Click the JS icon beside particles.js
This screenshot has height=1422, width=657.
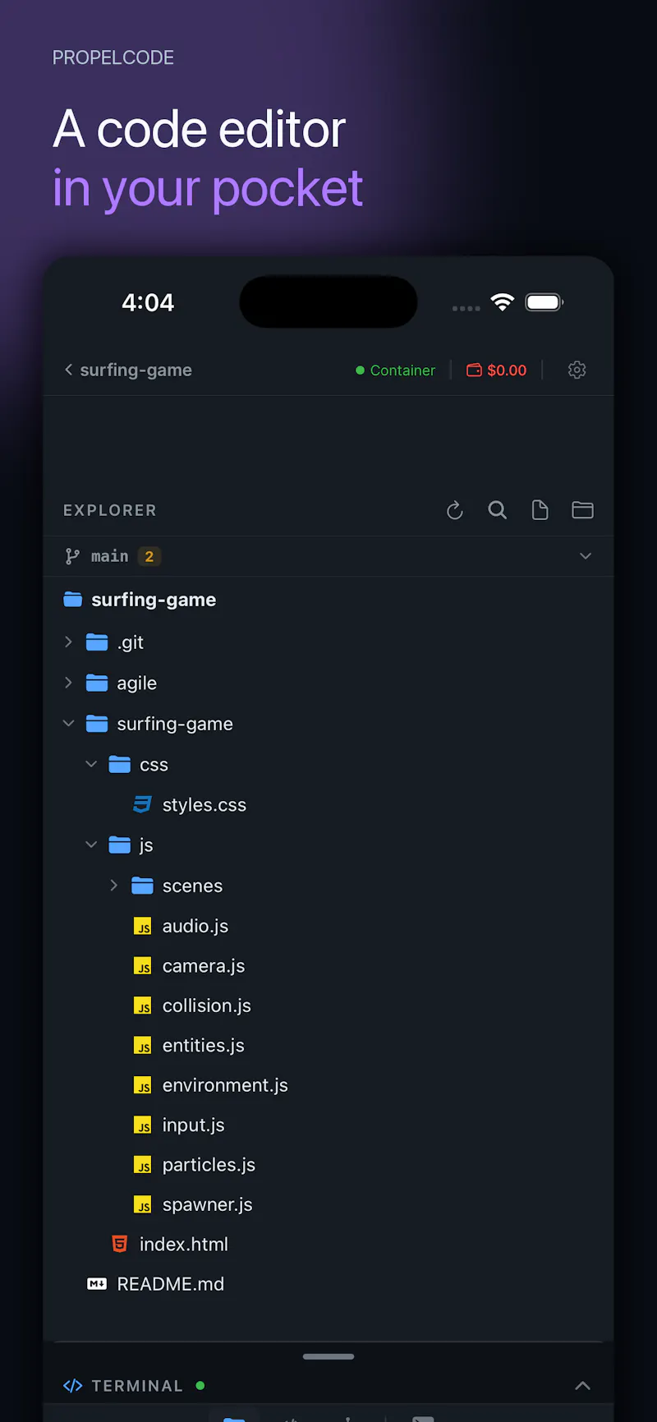143,1165
